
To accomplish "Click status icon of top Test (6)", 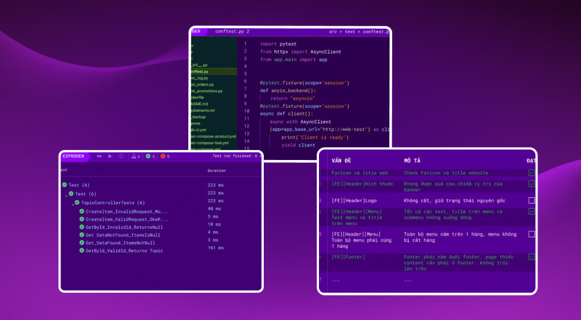I will 64,185.
